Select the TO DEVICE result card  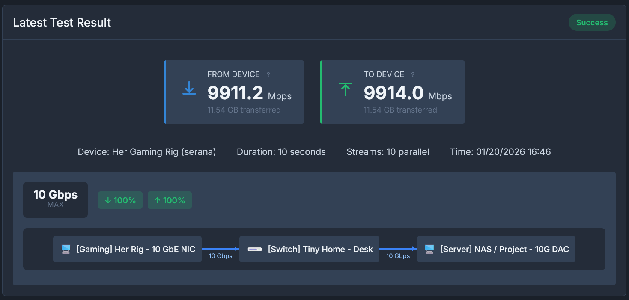pos(392,92)
